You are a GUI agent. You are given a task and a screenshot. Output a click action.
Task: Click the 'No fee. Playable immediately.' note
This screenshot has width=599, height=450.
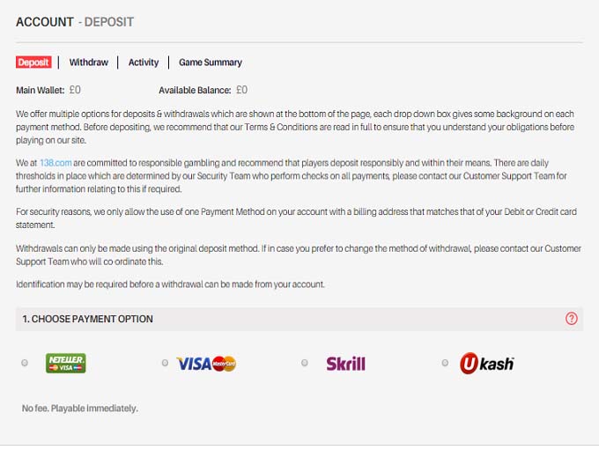click(79, 408)
